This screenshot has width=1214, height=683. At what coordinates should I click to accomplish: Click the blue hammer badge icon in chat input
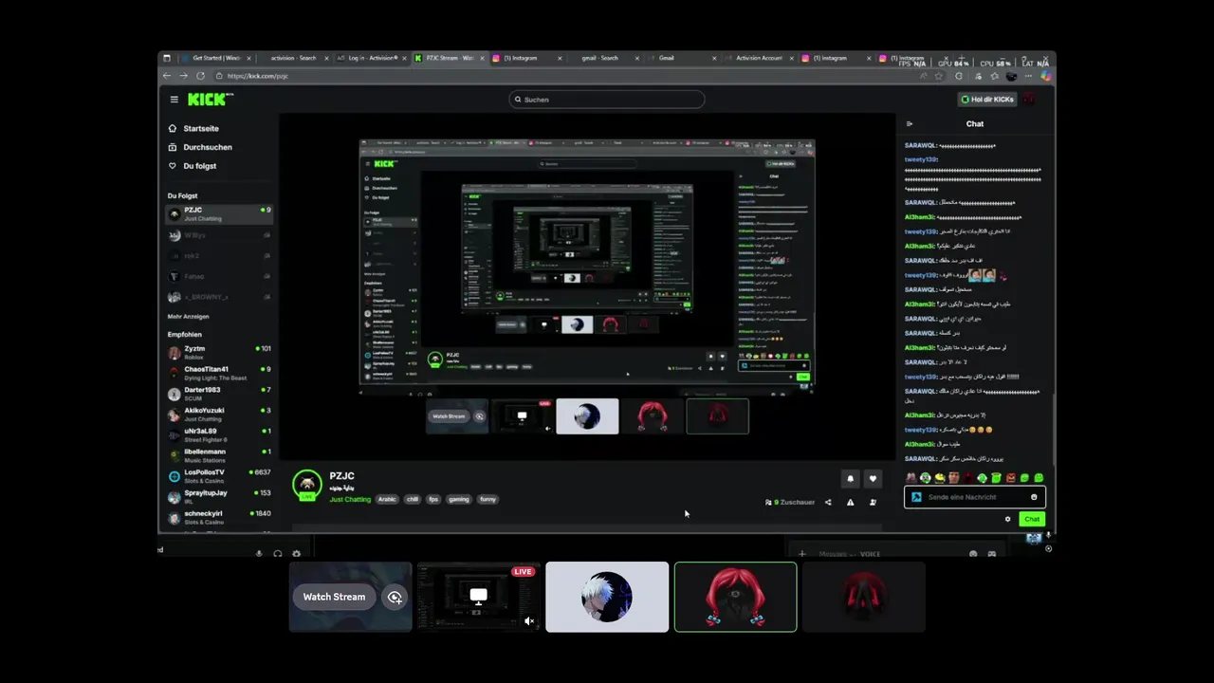click(x=916, y=497)
